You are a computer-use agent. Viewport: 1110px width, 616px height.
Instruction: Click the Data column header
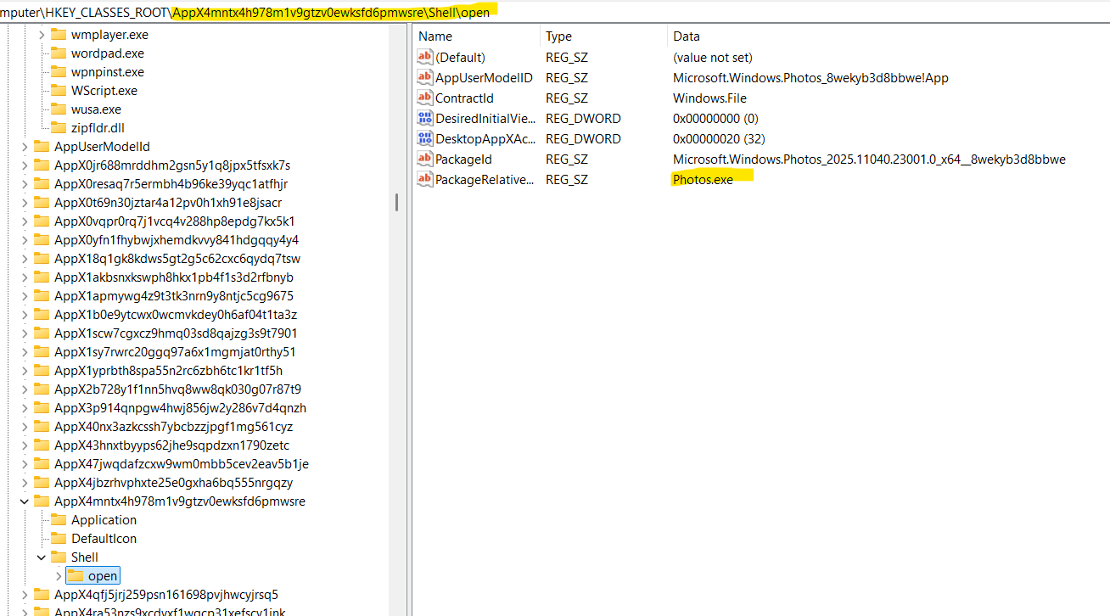pyautogui.click(x=889, y=36)
